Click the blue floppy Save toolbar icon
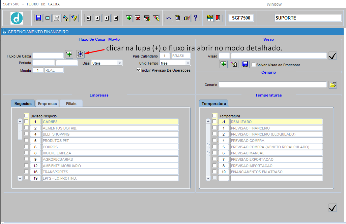Viewport: 346px width, 224px height. (38, 18)
